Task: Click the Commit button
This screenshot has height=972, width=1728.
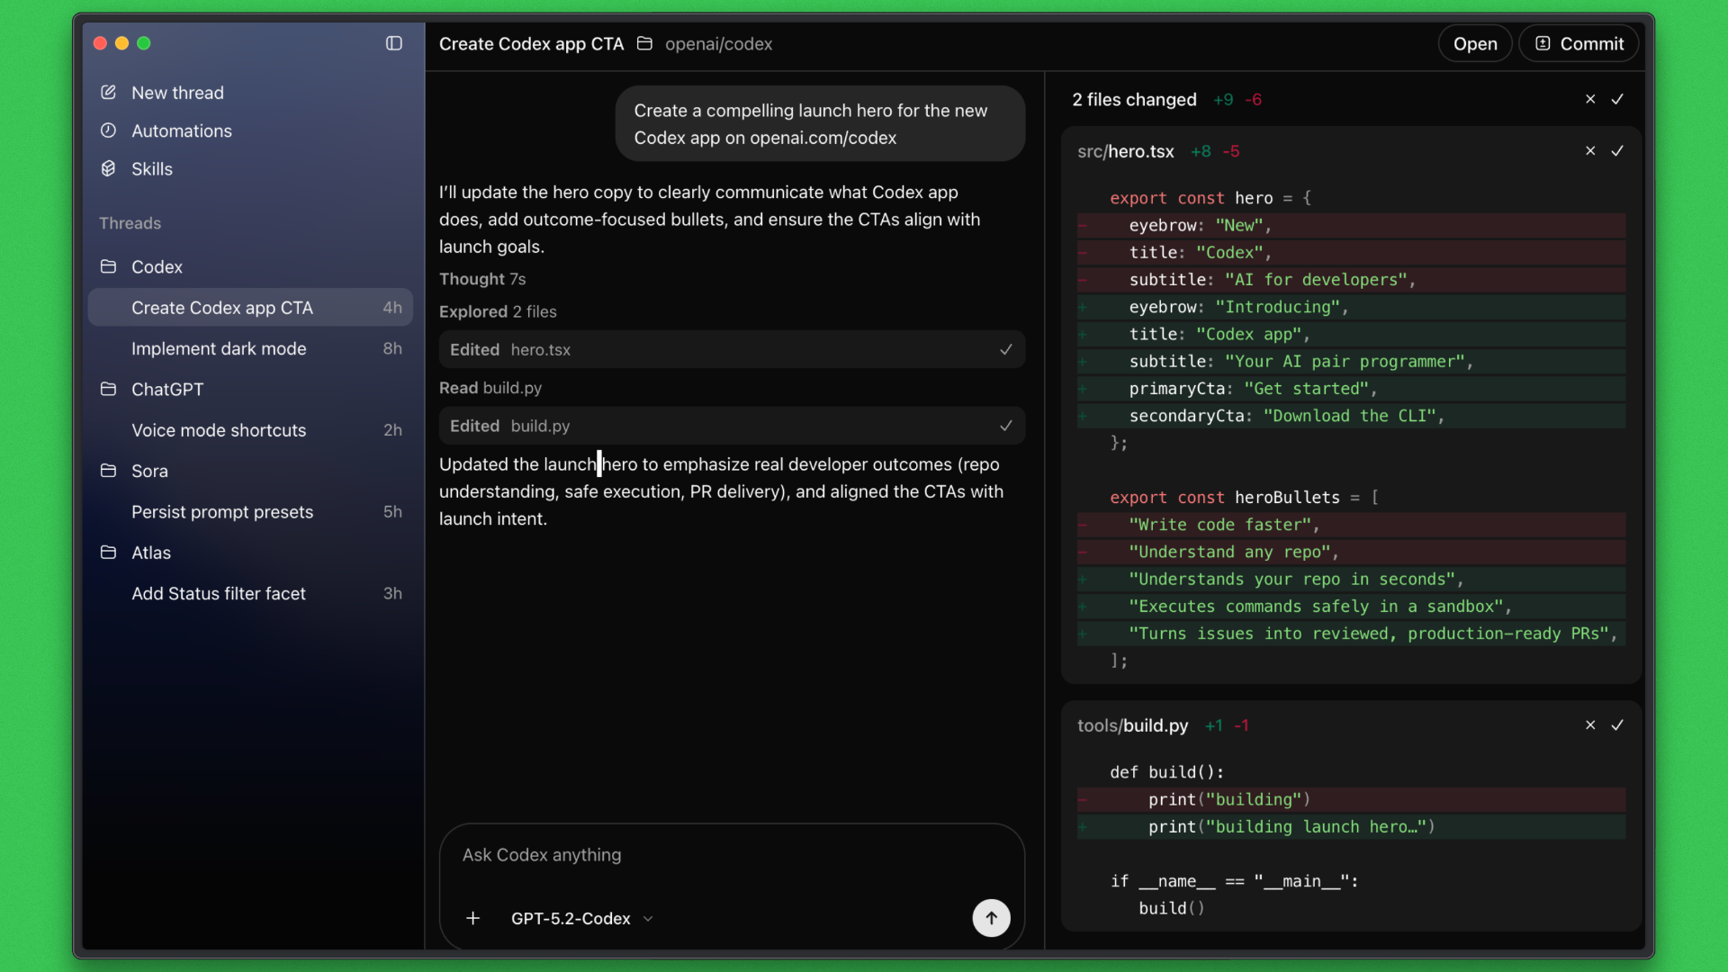Action: (x=1579, y=43)
